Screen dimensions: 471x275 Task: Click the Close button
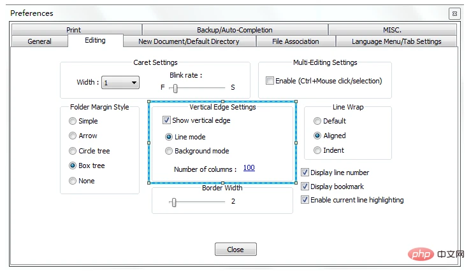pos(235,250)
